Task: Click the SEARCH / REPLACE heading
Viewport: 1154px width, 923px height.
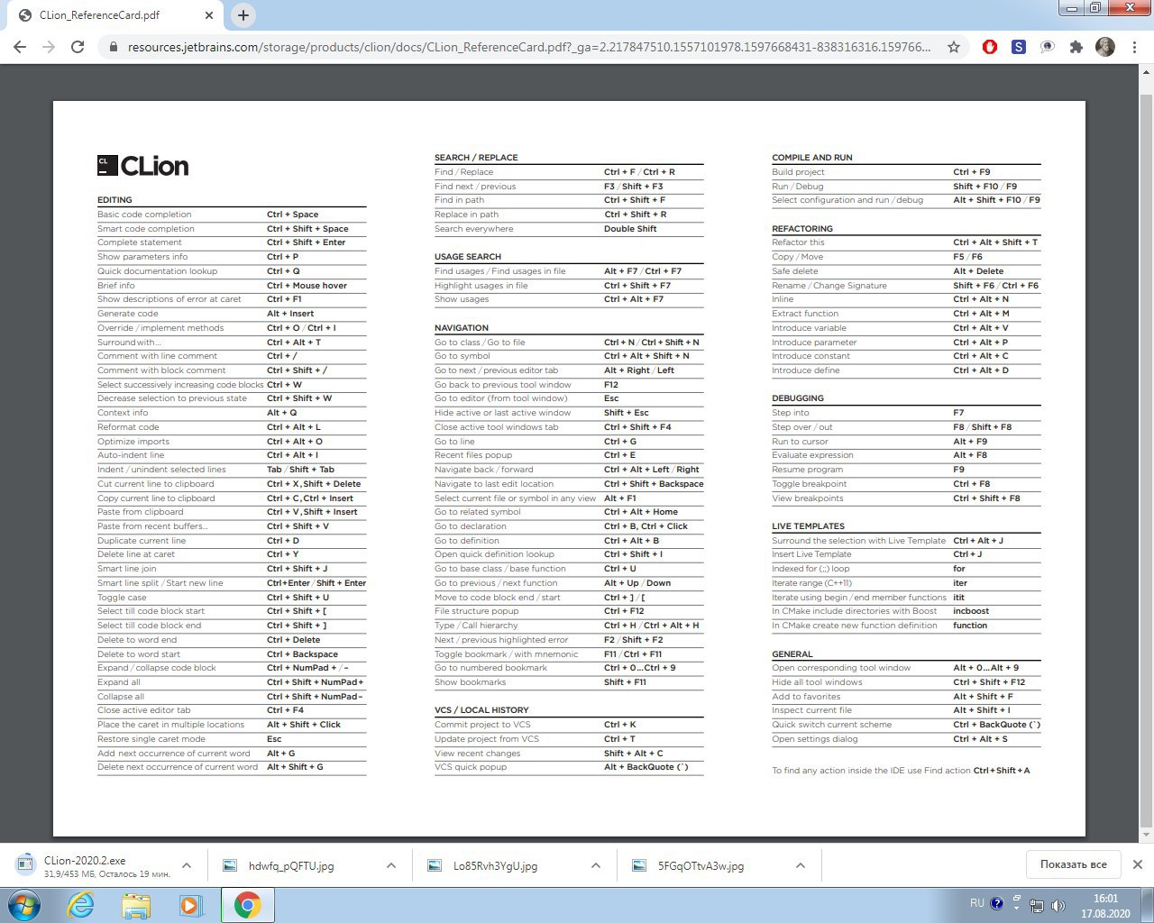Action: click(x=476, y=158)
